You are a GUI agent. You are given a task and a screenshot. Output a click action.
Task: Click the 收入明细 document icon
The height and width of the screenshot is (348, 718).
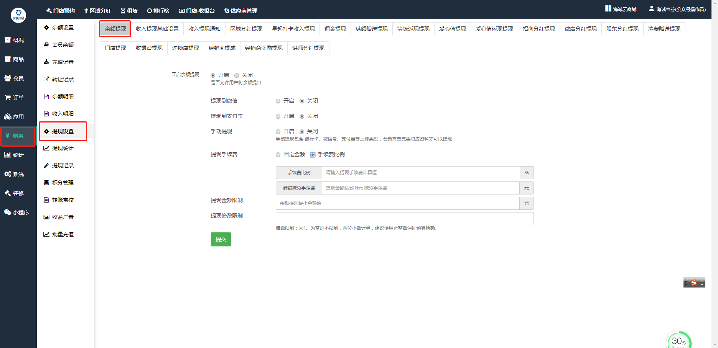(x=46, y=114)
